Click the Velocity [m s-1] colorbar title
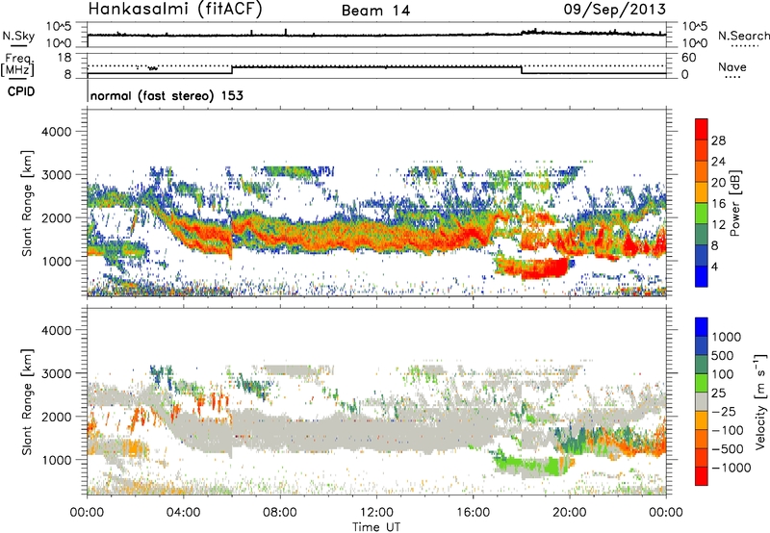The image size is (770, 533). tap(760, 401)
